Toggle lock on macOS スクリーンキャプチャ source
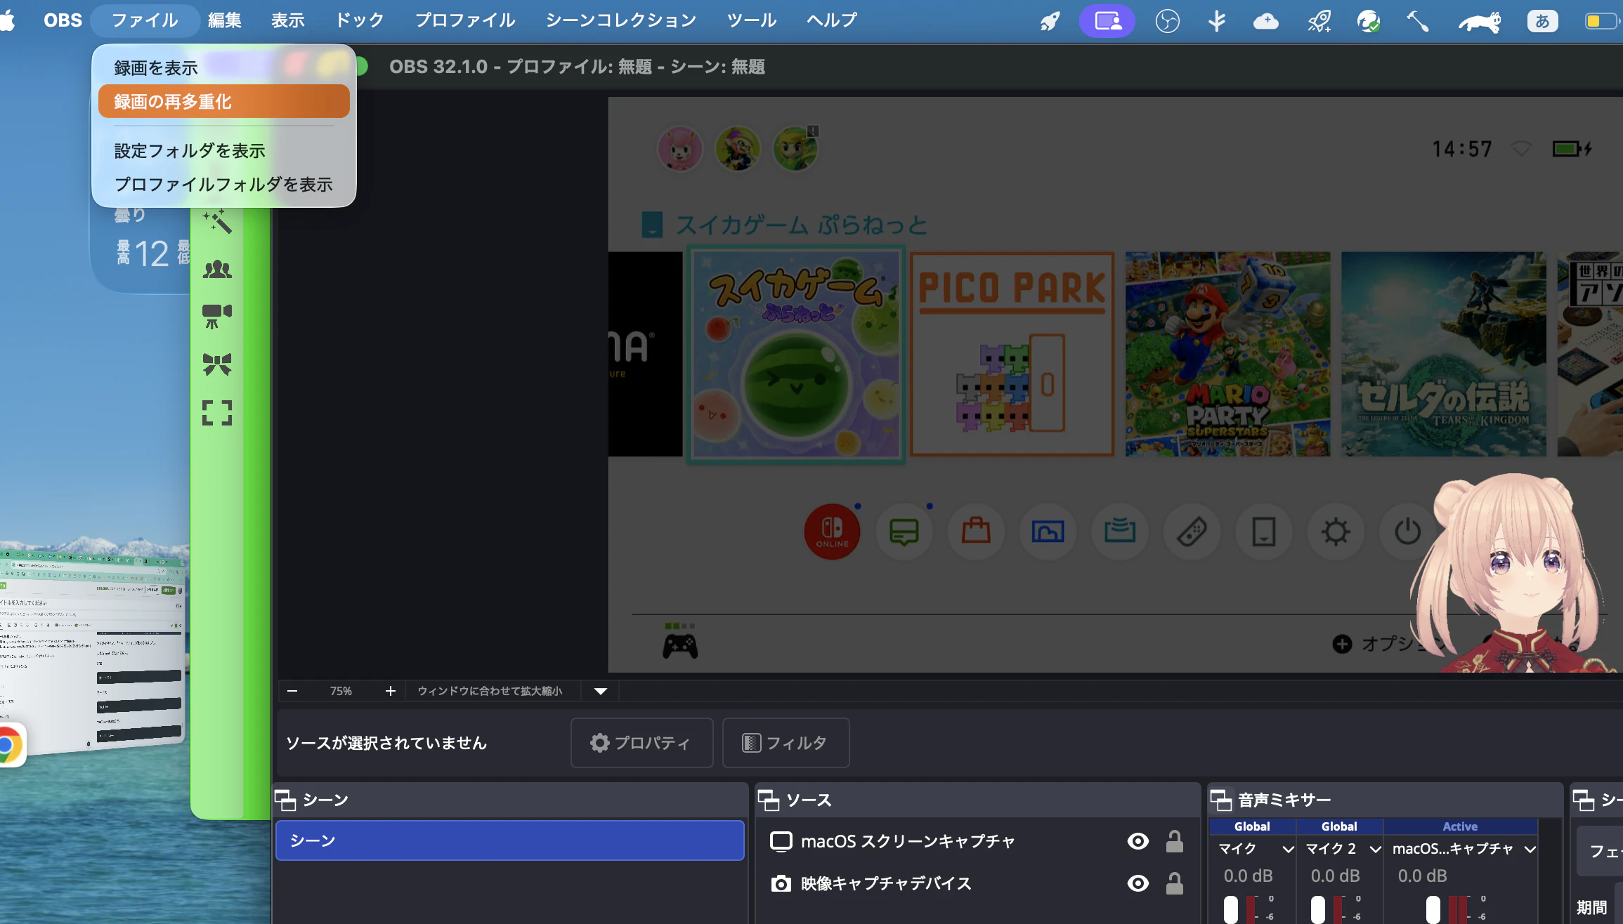1623x924 pixels. (x=1175, y=841)
